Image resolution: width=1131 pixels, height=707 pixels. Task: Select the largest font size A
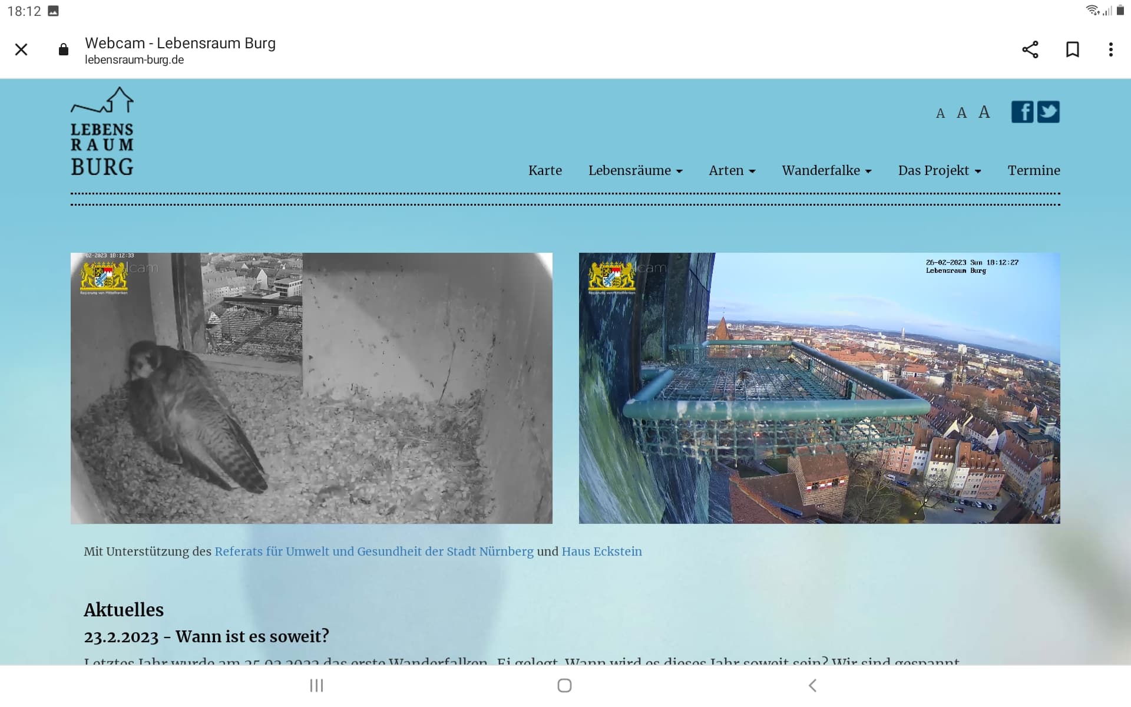pyautogui.click(x=984, y=112)
